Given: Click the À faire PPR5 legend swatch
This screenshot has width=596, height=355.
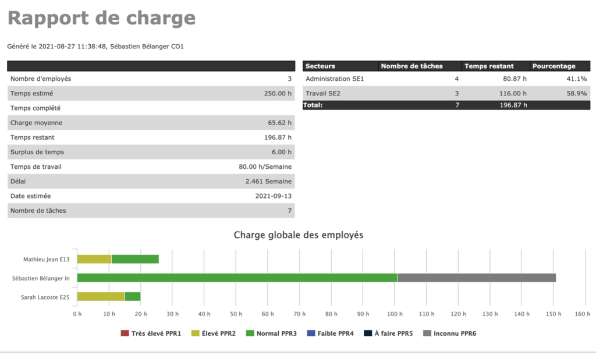Looking at the screenshot, I should (368, 333).
